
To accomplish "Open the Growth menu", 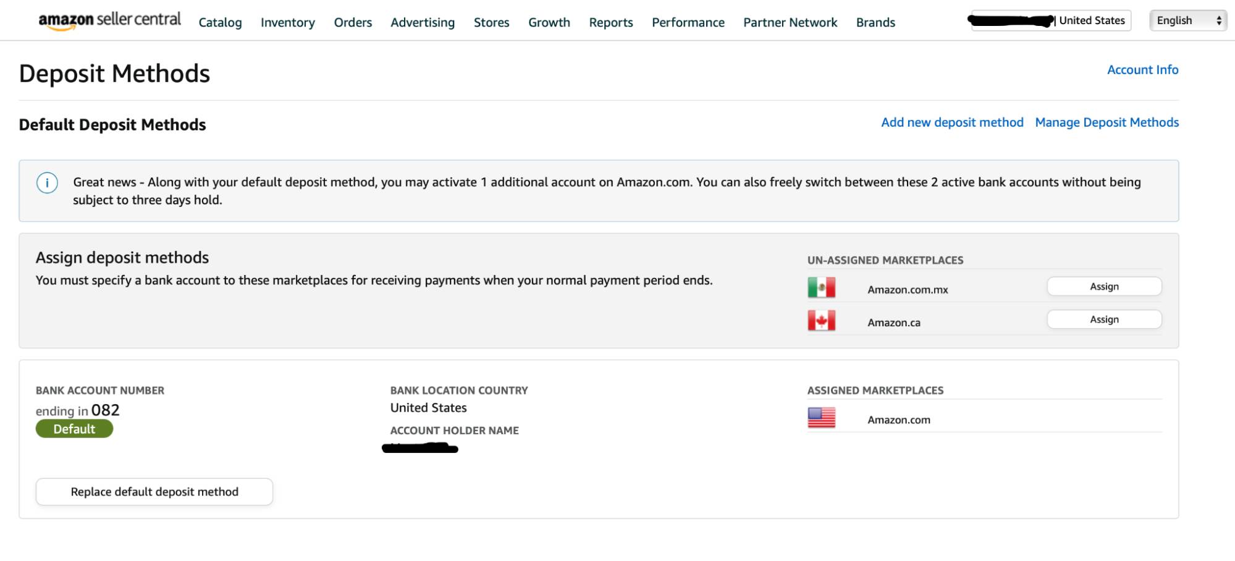I will tap(549, 22).
